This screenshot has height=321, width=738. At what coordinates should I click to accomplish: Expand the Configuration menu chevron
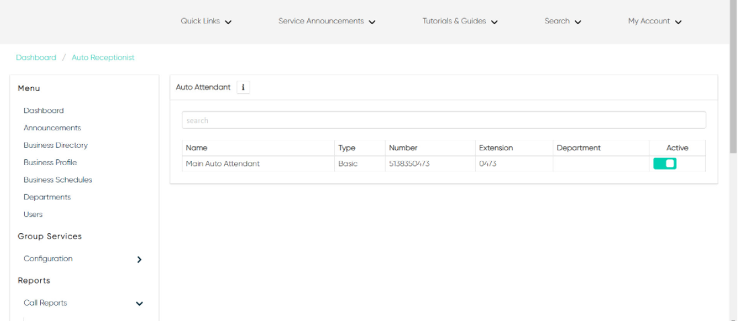pos(140,259)
